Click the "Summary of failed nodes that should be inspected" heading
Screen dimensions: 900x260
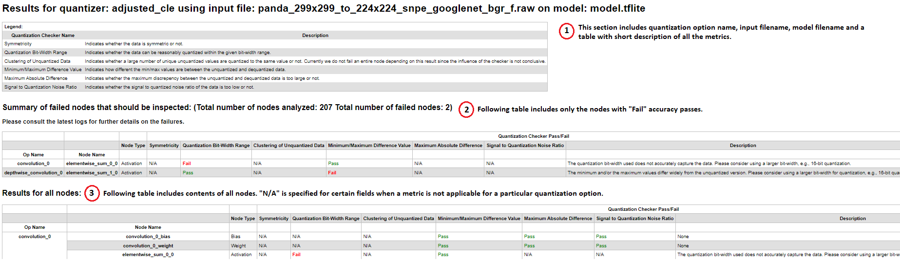point(227,108)
